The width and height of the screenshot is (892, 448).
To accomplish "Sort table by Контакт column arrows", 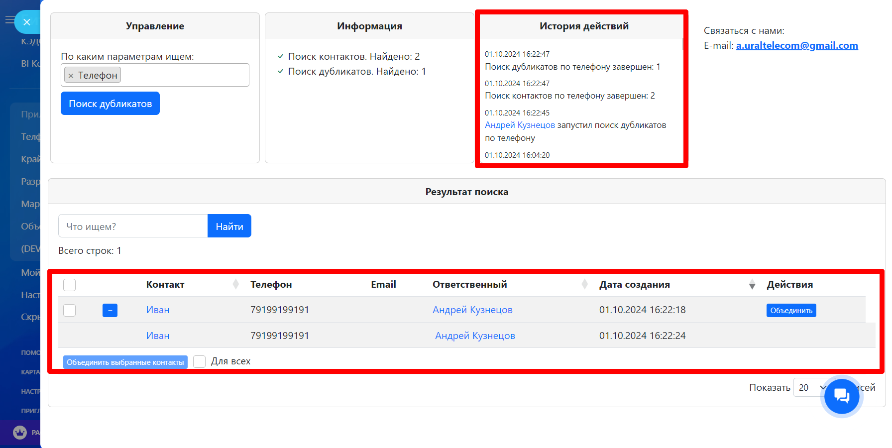I will pyautogui.click(x=236, y=284).
